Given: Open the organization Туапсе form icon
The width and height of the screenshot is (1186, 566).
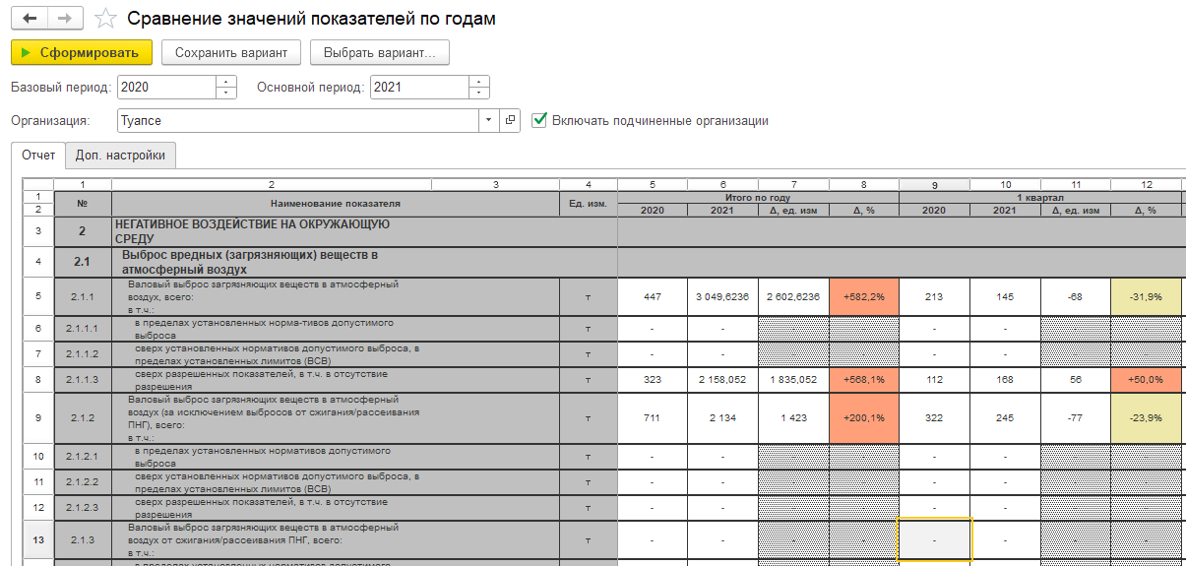Looking at the screenshot, I should pos(510,121).
